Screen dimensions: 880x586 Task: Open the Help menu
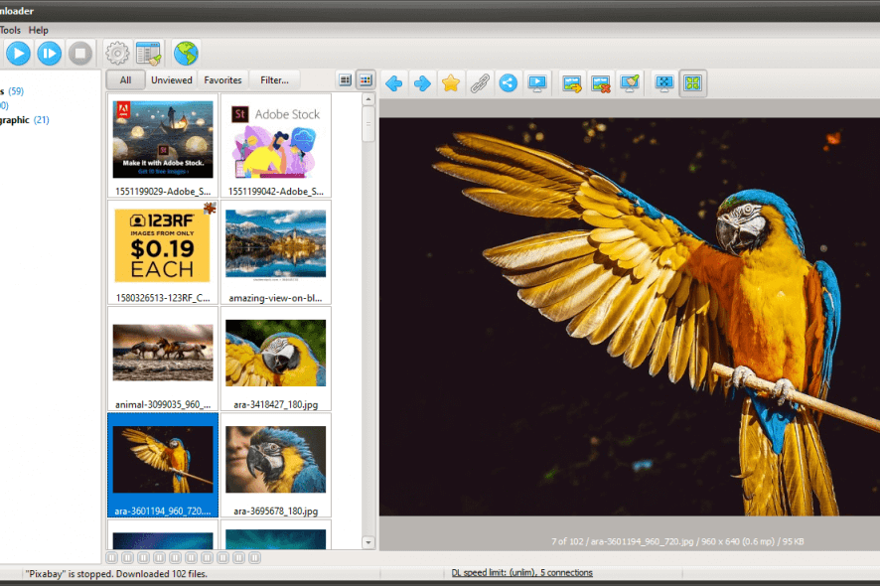38,31
